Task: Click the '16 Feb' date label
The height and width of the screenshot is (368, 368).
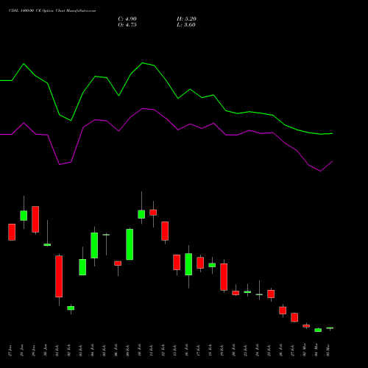Action: (x=187, y=350)
